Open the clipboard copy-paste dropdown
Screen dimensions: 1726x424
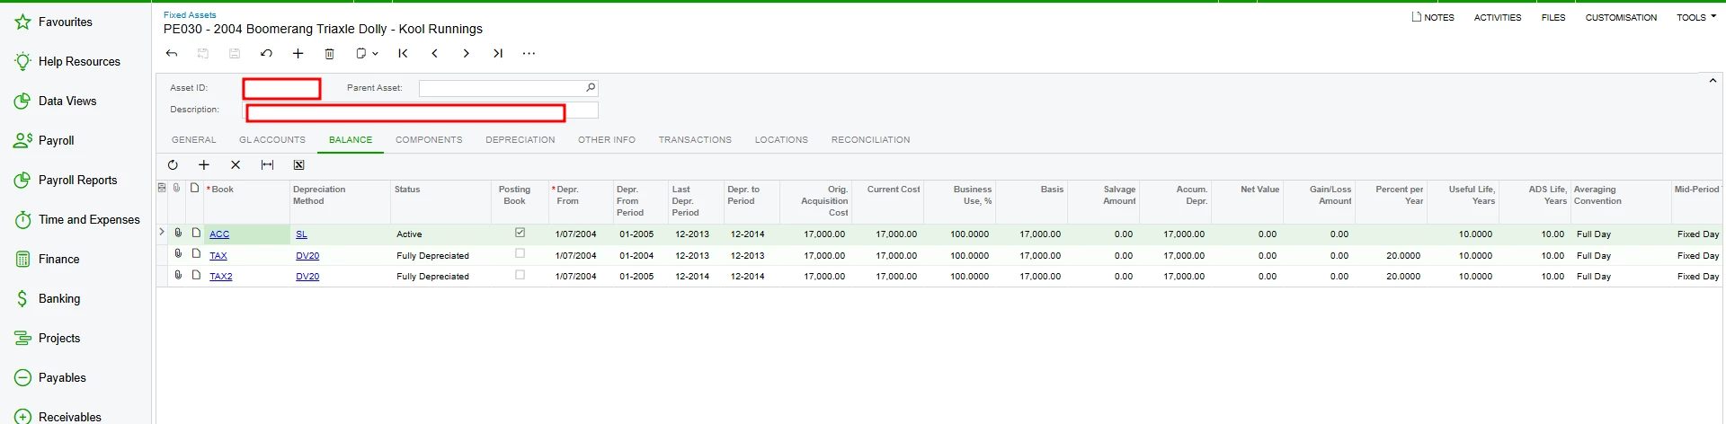(x=366, y=54)
